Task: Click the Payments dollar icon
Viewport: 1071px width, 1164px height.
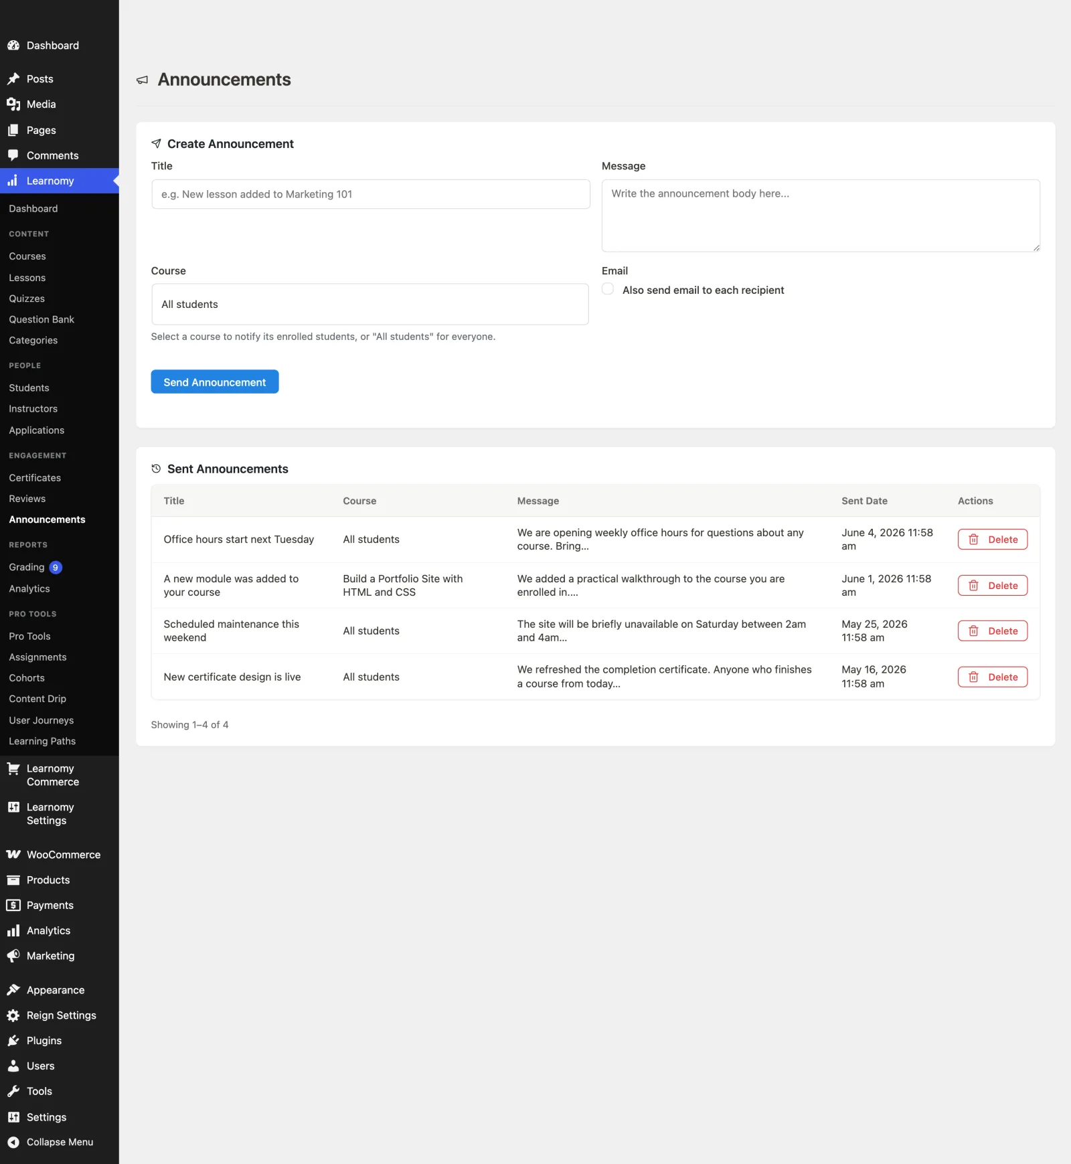Action: pos(13,905)
